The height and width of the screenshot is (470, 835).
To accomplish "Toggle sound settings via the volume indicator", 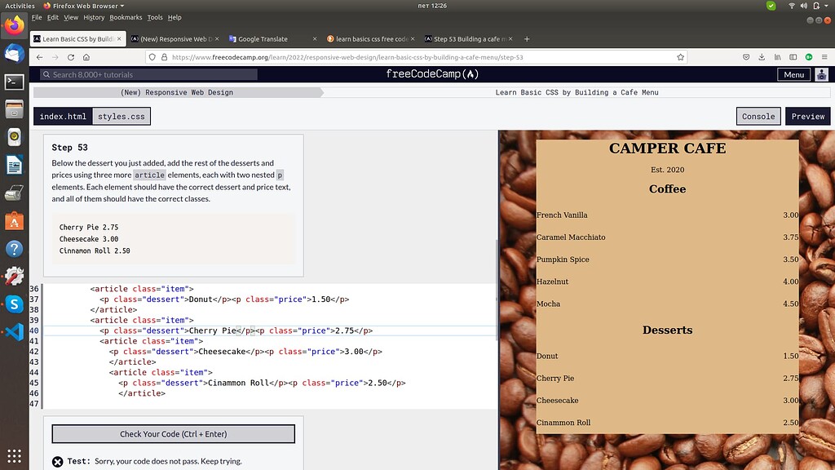I will (804, 5).
